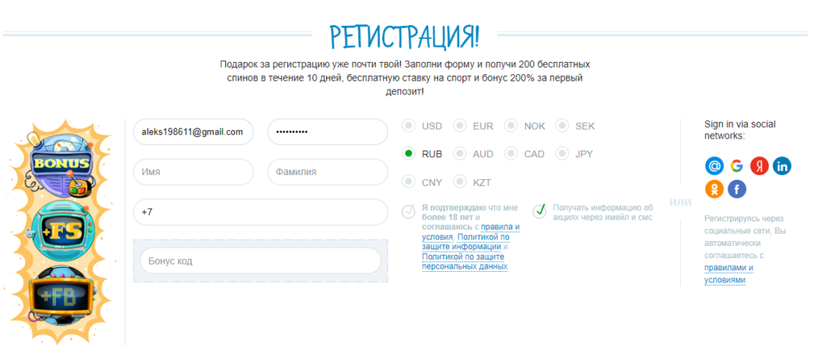Select USD currency
Screen dimensions: 835x359
(409, 126)
